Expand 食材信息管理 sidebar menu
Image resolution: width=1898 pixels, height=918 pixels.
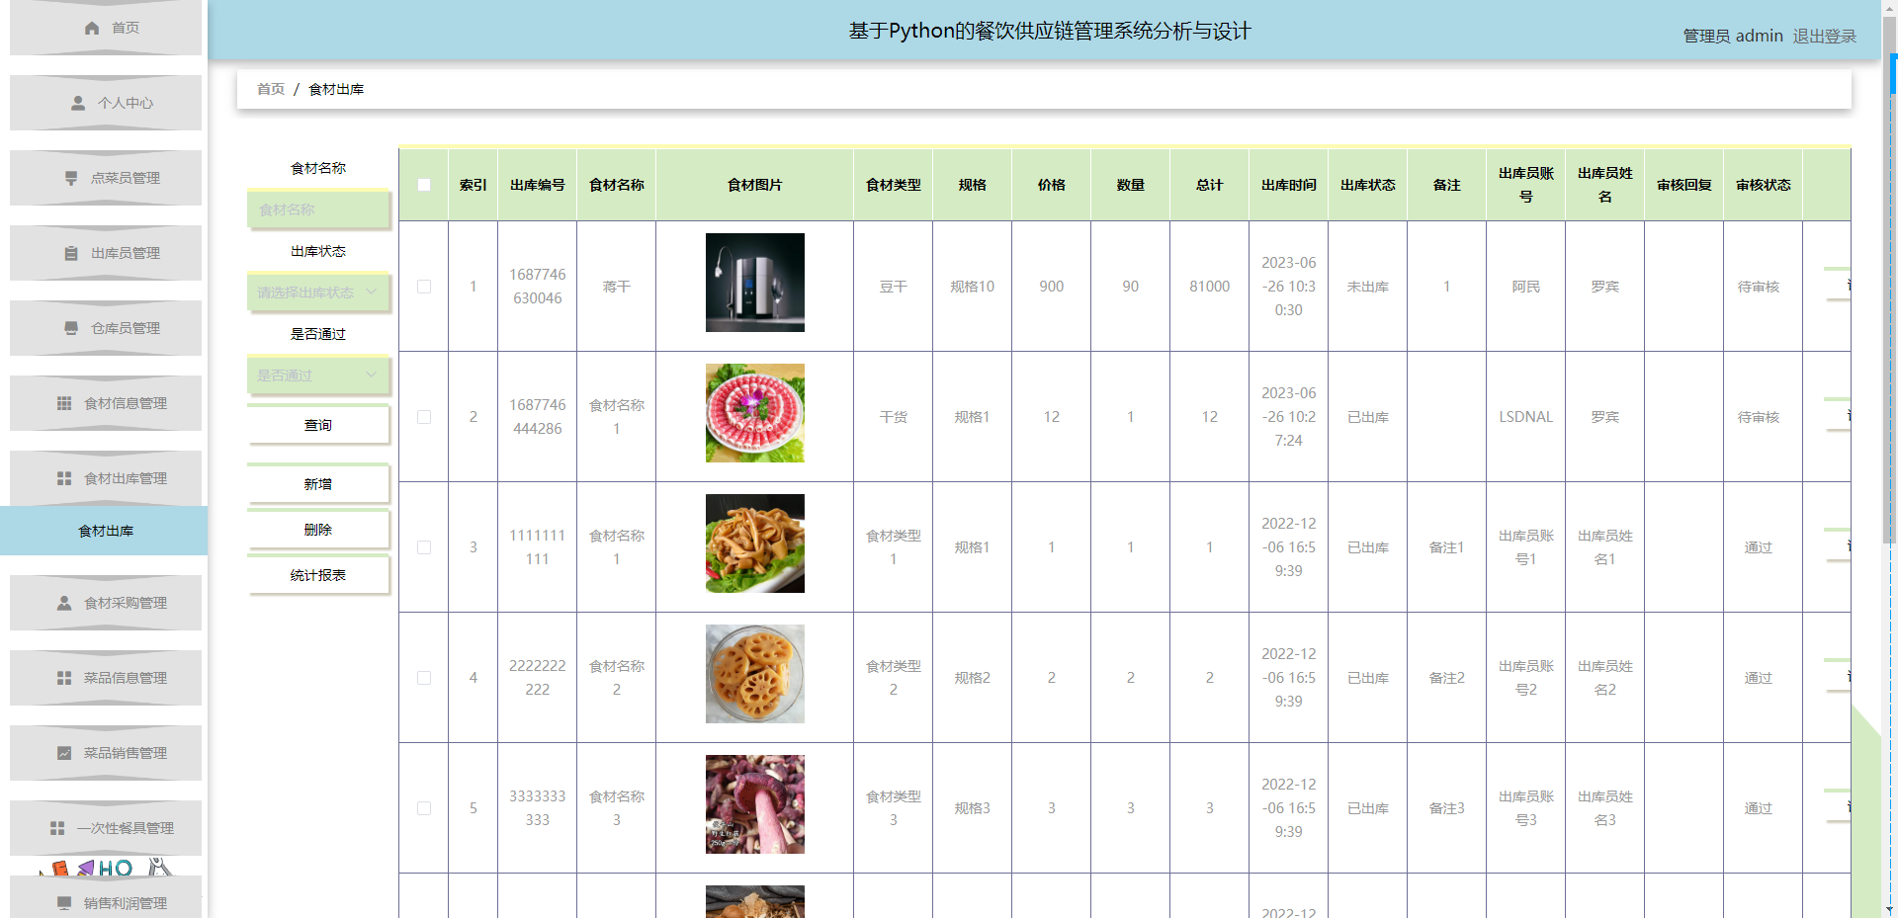click(x=106, y=403)
